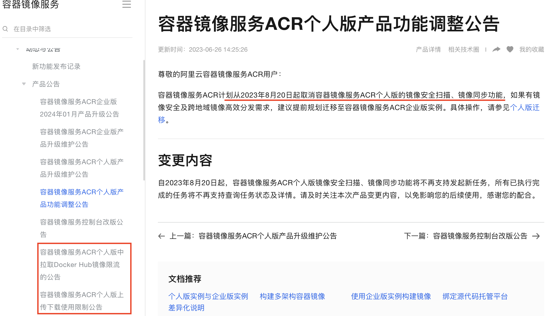Click the share arrow icon
This screenshot has width=551, height=316.
496,49
